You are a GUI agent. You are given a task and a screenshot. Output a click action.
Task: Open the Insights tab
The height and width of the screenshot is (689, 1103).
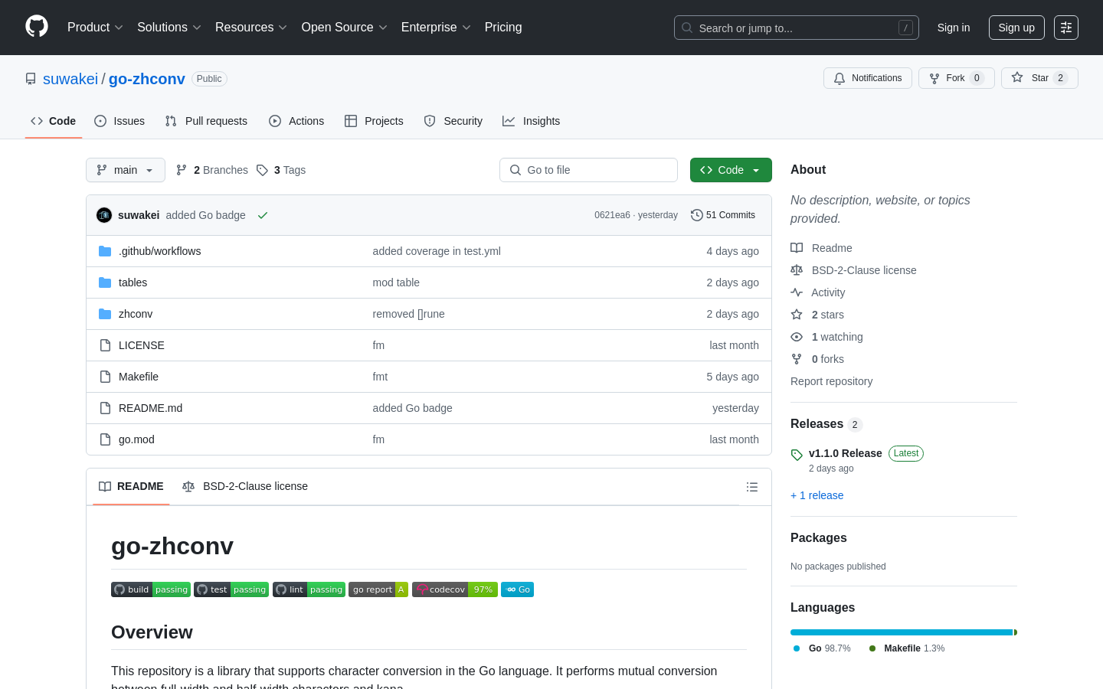532,121
